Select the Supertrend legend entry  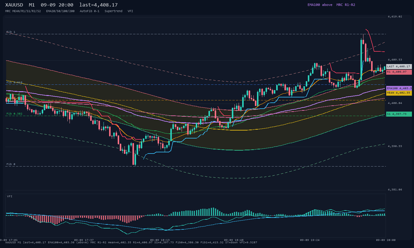114,11
